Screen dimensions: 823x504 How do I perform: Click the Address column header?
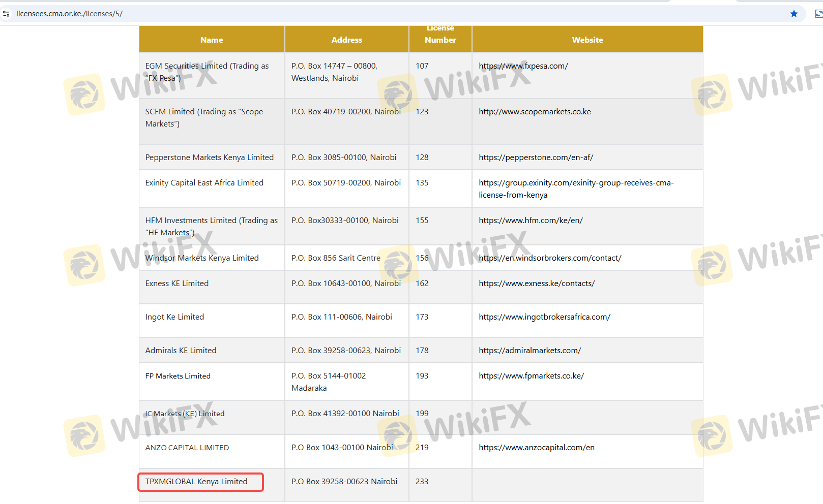click(x=347, y=40)
